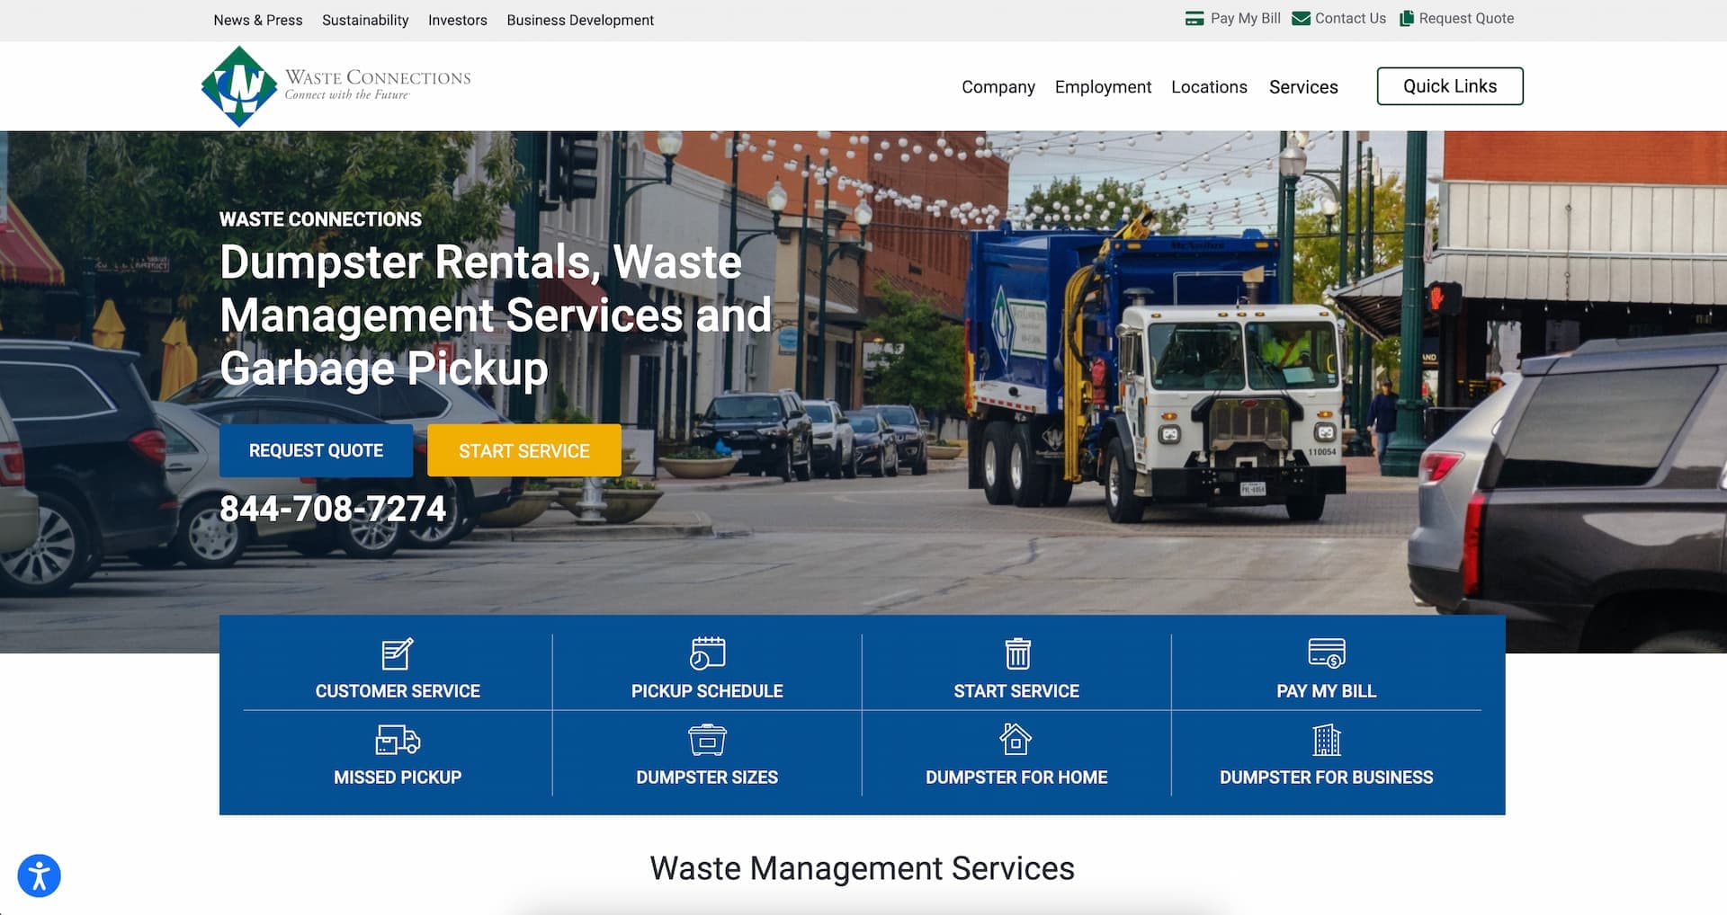Open the Contact Us text link
Viewport: 1727px width, 915px height.
[x=1350, y=19]
